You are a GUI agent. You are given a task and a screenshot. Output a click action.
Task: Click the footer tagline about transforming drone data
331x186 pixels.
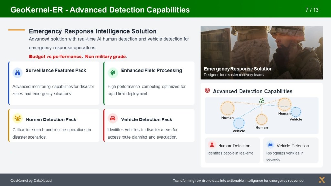click(238, 181)
